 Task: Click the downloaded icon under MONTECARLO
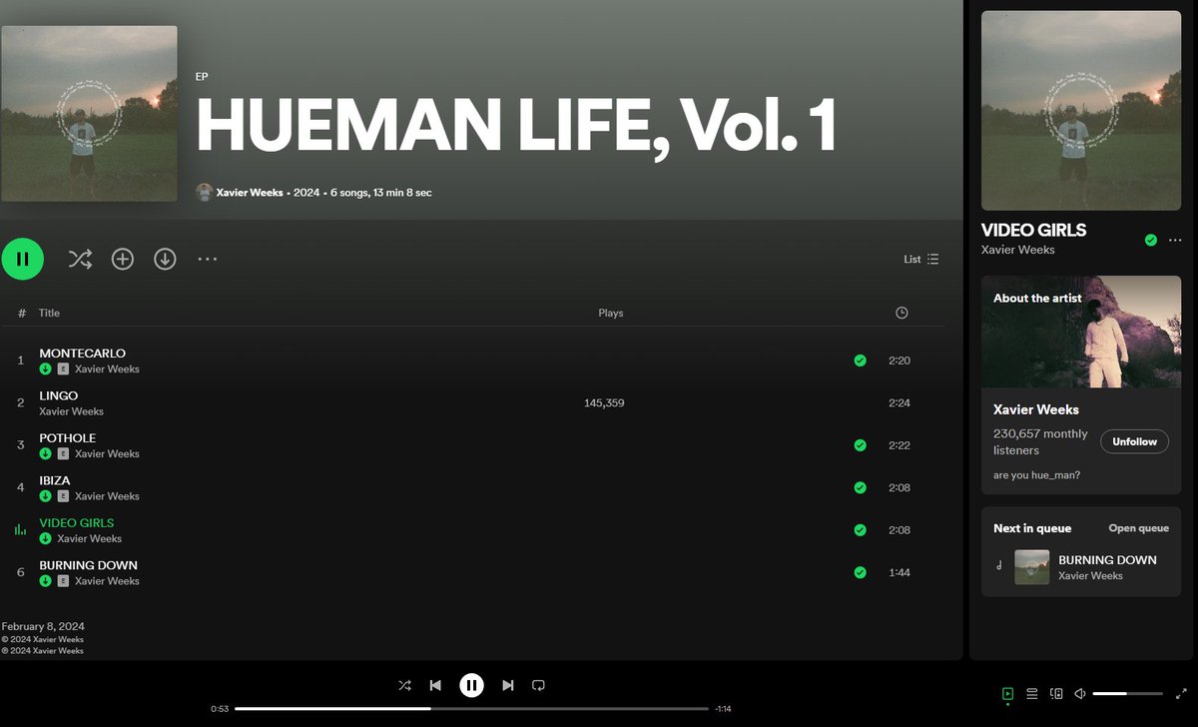(x=45, y=368)
